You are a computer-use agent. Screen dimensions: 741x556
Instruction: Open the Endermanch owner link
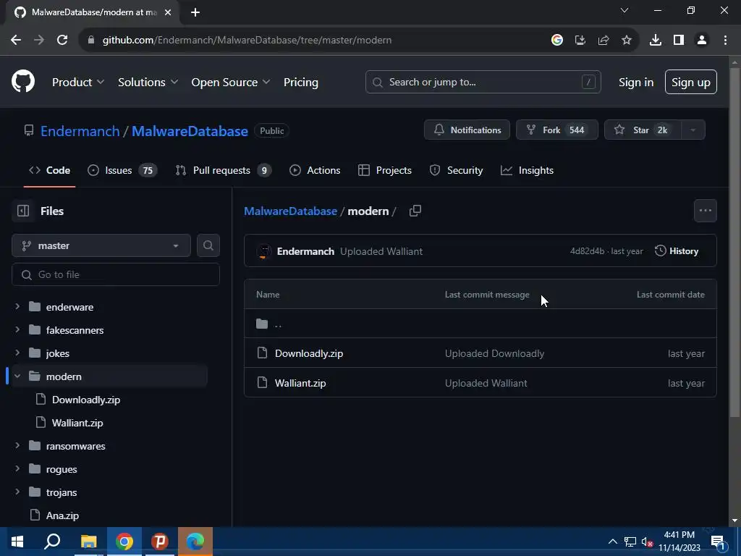coord(80,131)
